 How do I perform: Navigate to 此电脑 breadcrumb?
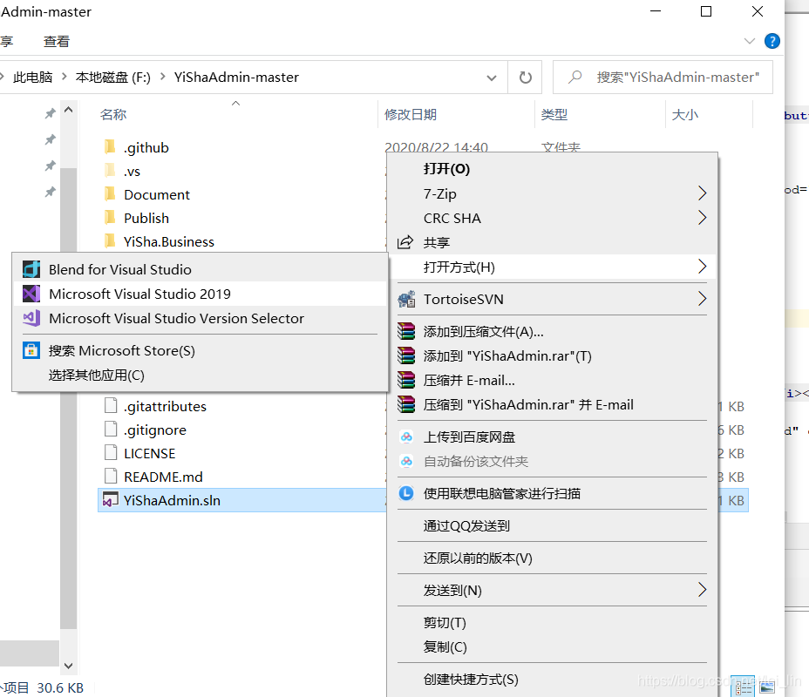point(32,78)
